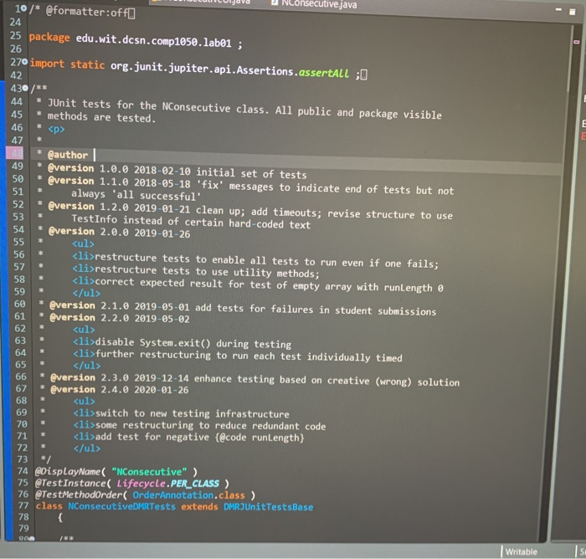
Task: Click the closing </ul> tag on line 72
Action: (87, 449)
